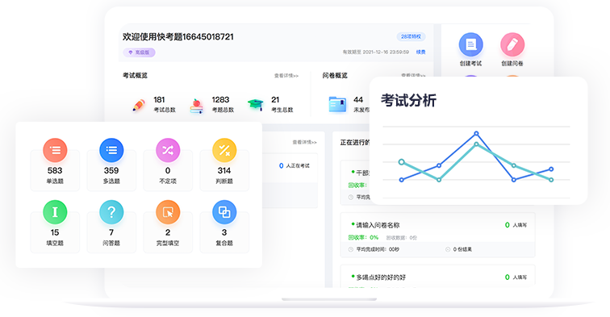Click the icon beside 0 份结果

[448, 249]
